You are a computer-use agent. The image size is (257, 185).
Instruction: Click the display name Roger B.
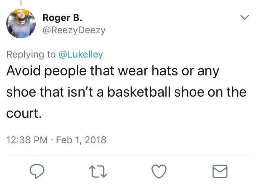click(x=62, y=17)
